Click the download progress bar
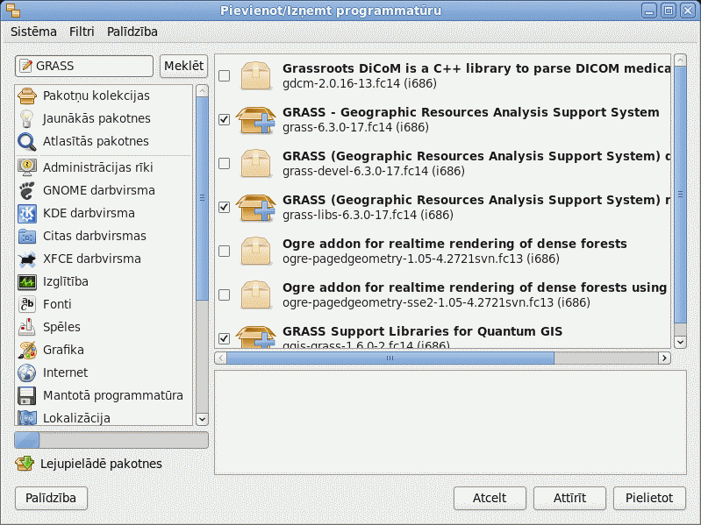The image size is (701, 525). (111, 440)
